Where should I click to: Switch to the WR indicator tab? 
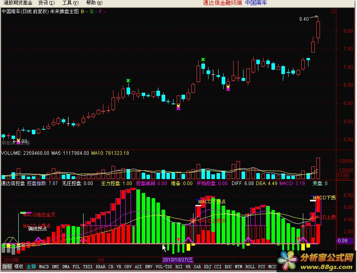coord(188,266)
